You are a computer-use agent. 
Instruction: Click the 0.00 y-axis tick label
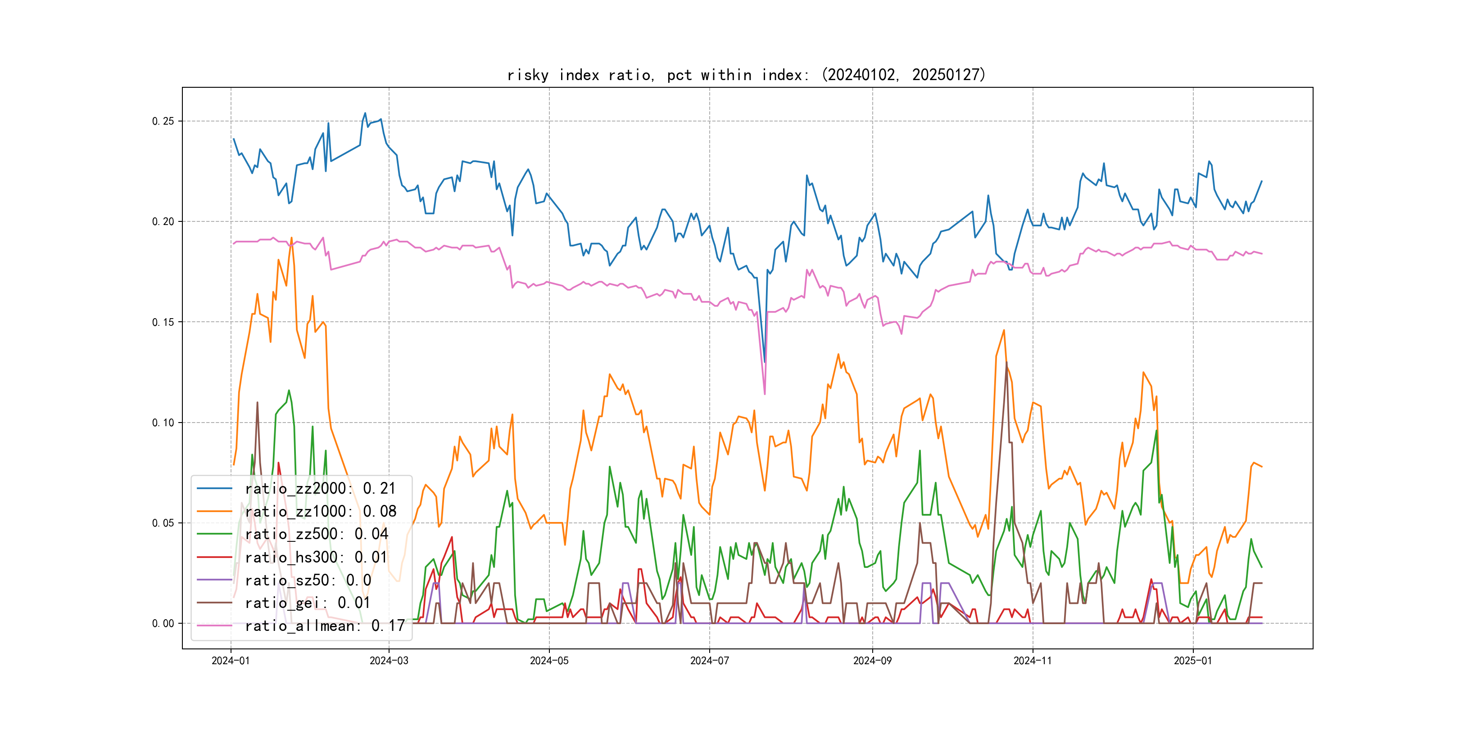163,623
